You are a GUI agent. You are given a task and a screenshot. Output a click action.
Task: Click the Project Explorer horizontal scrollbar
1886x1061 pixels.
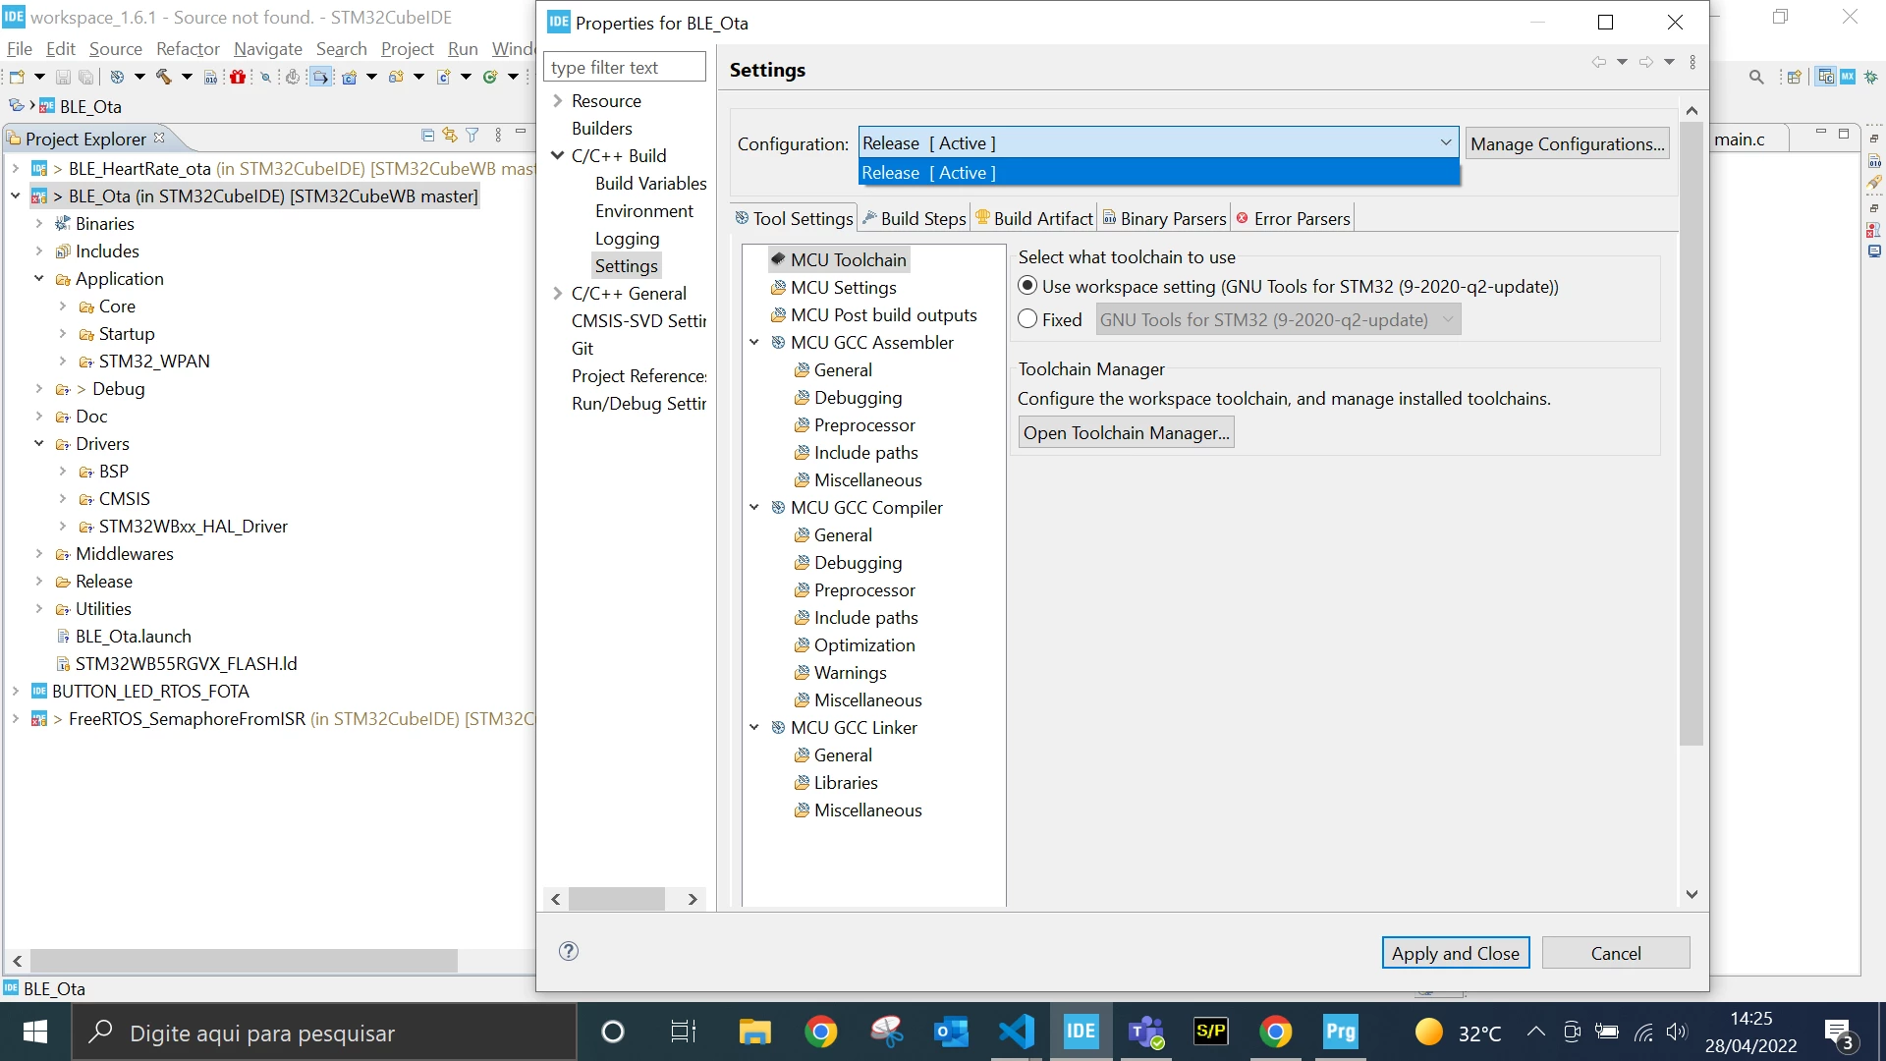pos(244,961)
